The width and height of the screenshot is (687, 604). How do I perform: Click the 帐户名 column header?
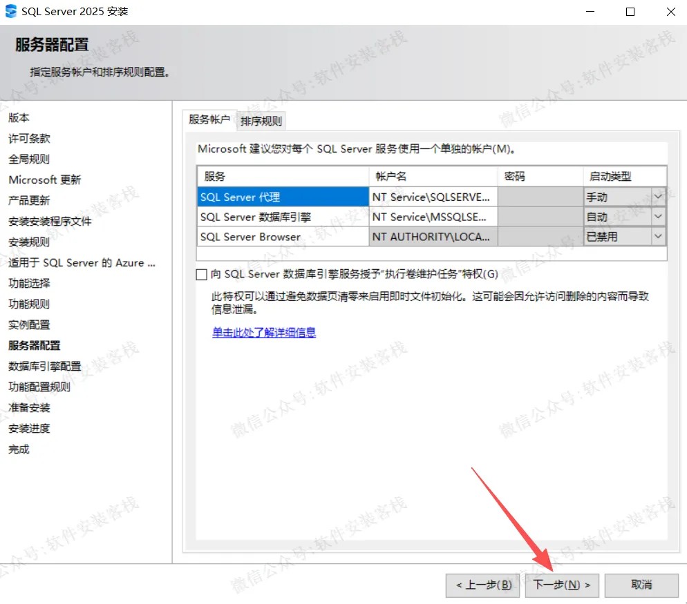pos(433,177)
